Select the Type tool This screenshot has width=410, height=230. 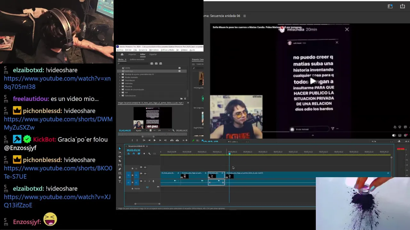[120, 181]
